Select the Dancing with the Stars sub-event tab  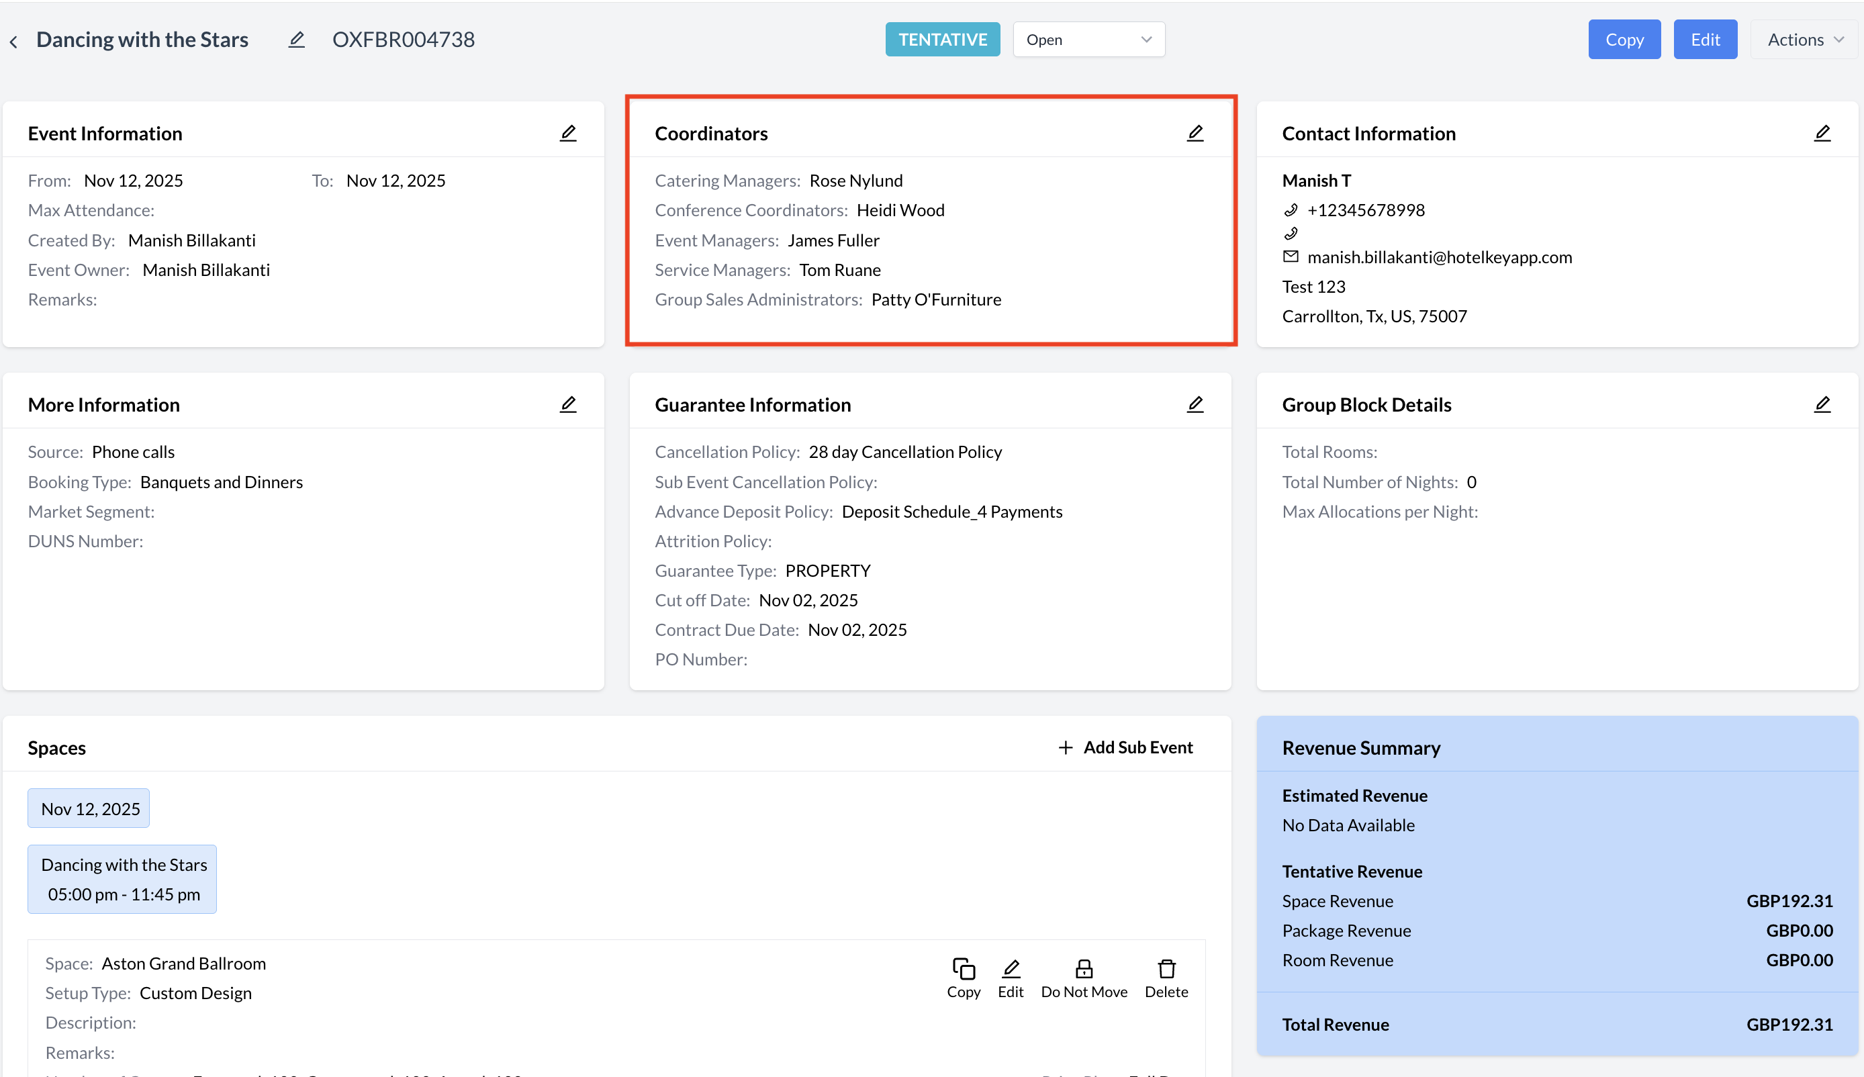(123, 879)
